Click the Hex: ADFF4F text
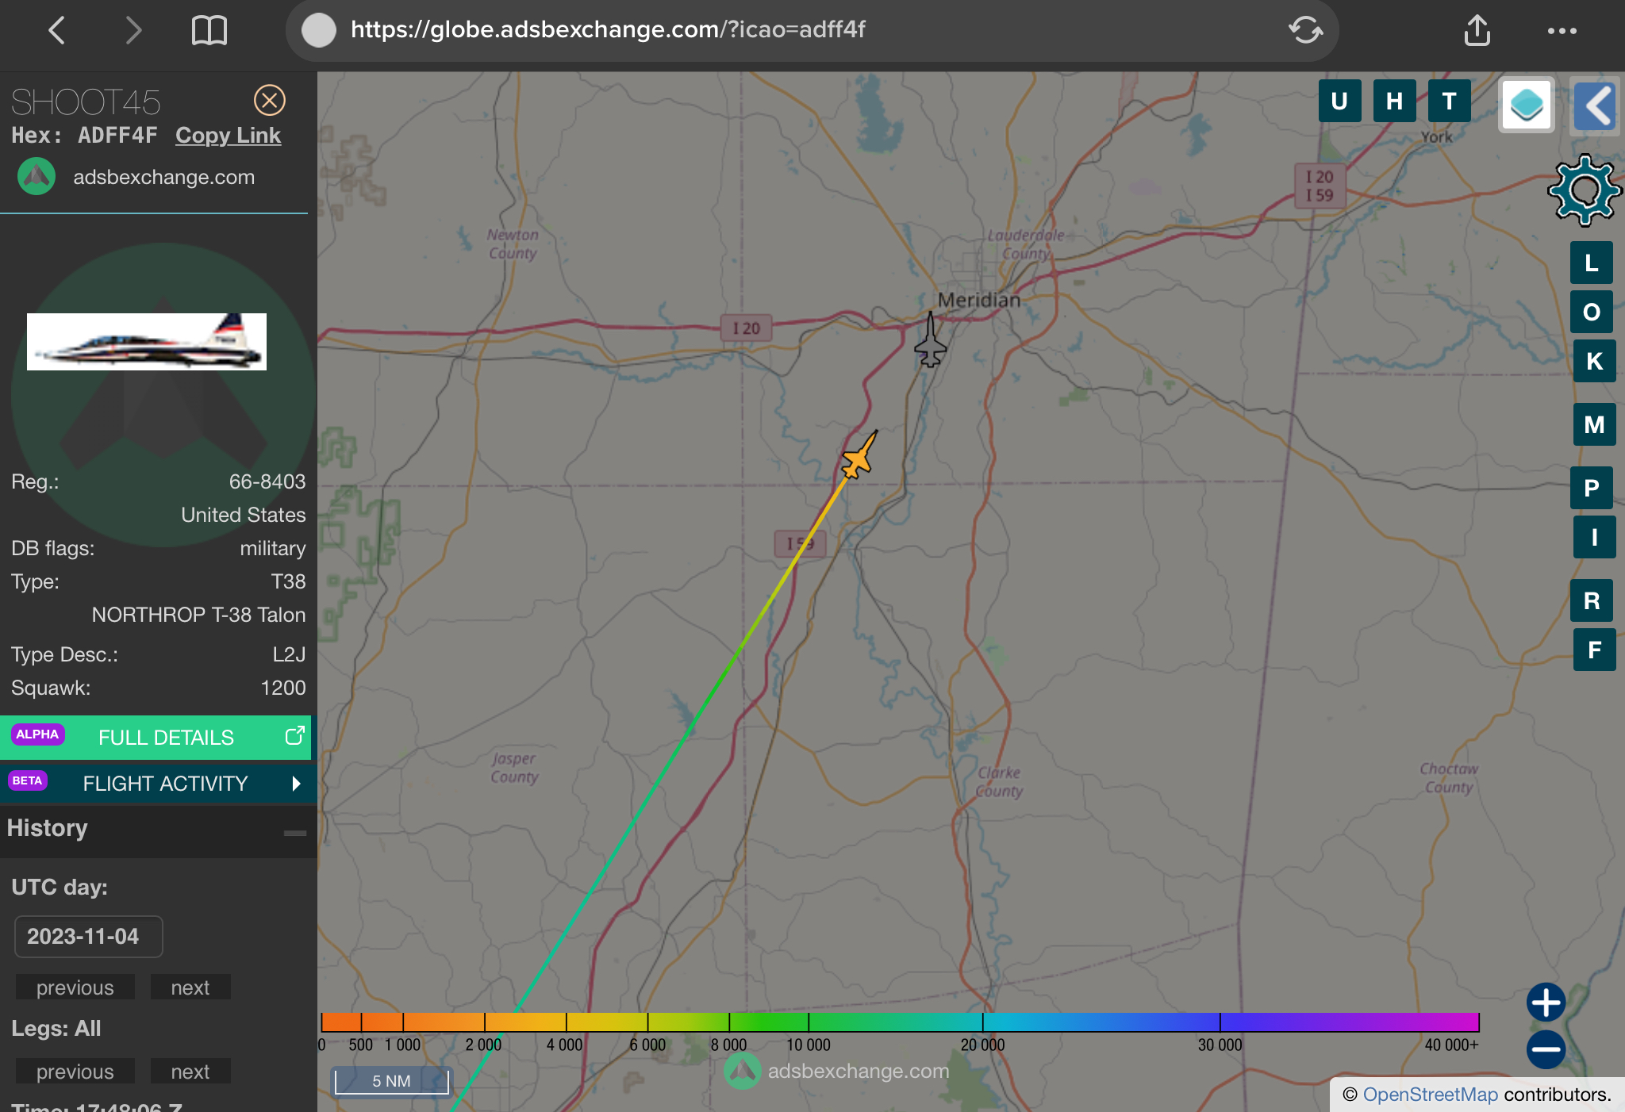 click(84, 136)
